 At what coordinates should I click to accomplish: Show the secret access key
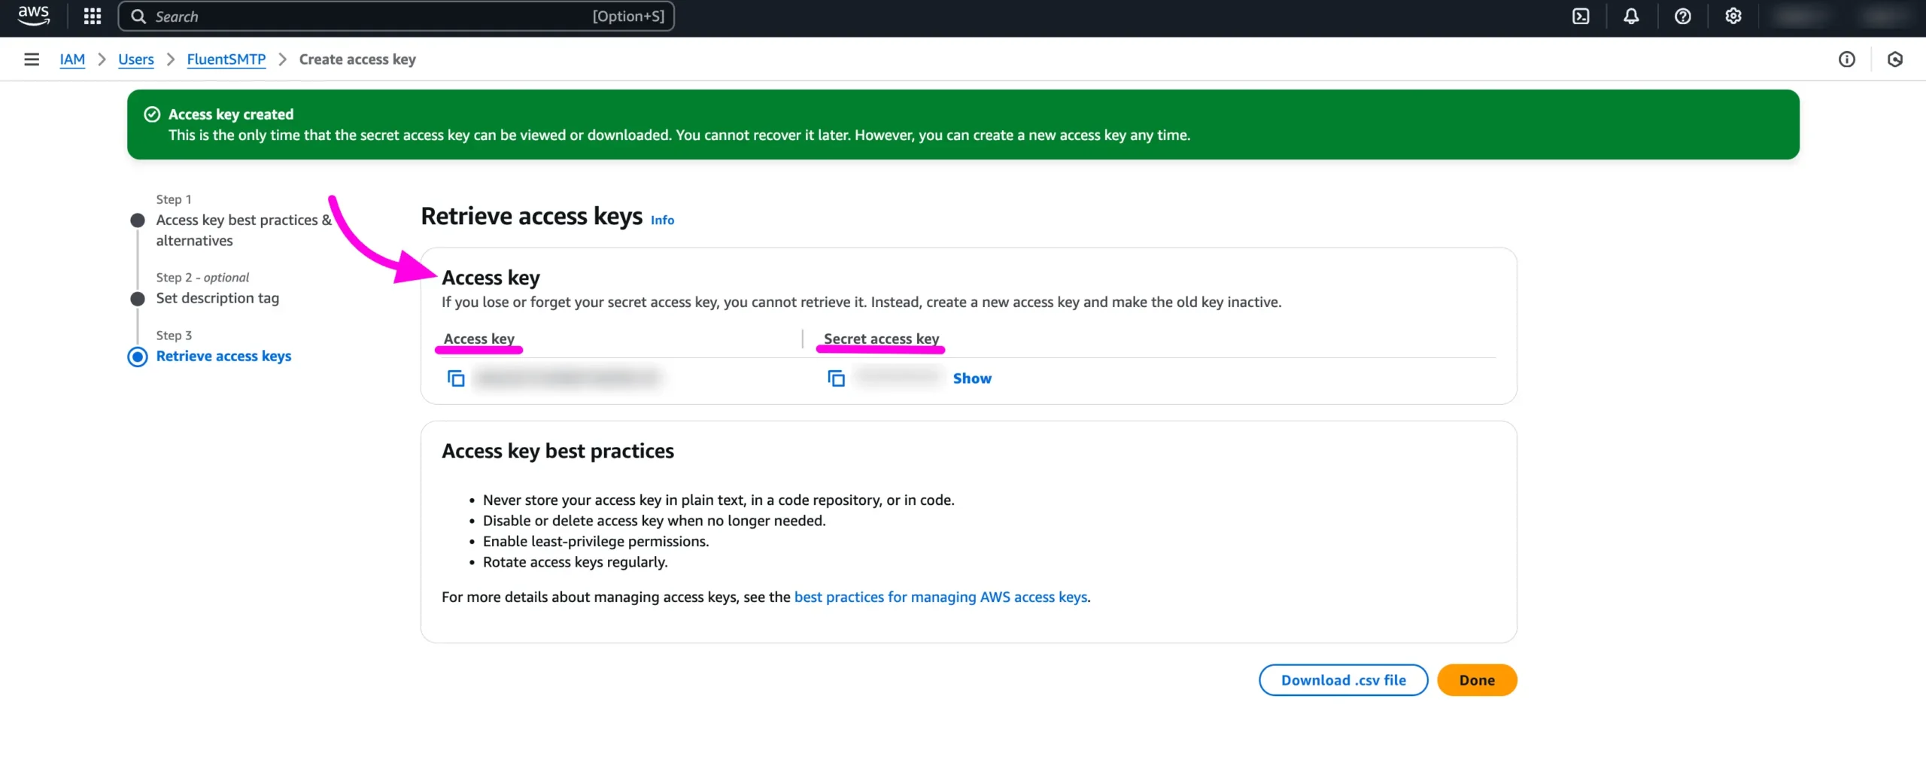pos(972,378)
